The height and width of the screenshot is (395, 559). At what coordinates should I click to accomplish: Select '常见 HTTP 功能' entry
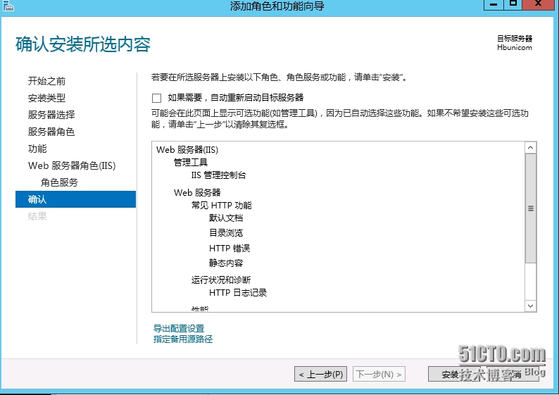[221, 206]
